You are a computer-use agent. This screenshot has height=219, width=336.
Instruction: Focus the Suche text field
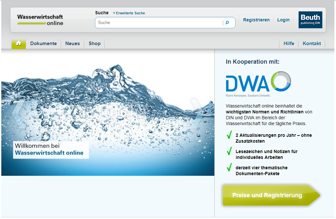(x=159, y=23)
